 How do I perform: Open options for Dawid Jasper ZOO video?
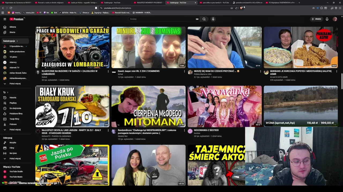point(184,71)
